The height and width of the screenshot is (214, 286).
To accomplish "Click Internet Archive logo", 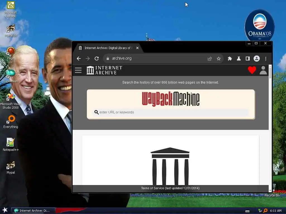I will click(104, 70).
